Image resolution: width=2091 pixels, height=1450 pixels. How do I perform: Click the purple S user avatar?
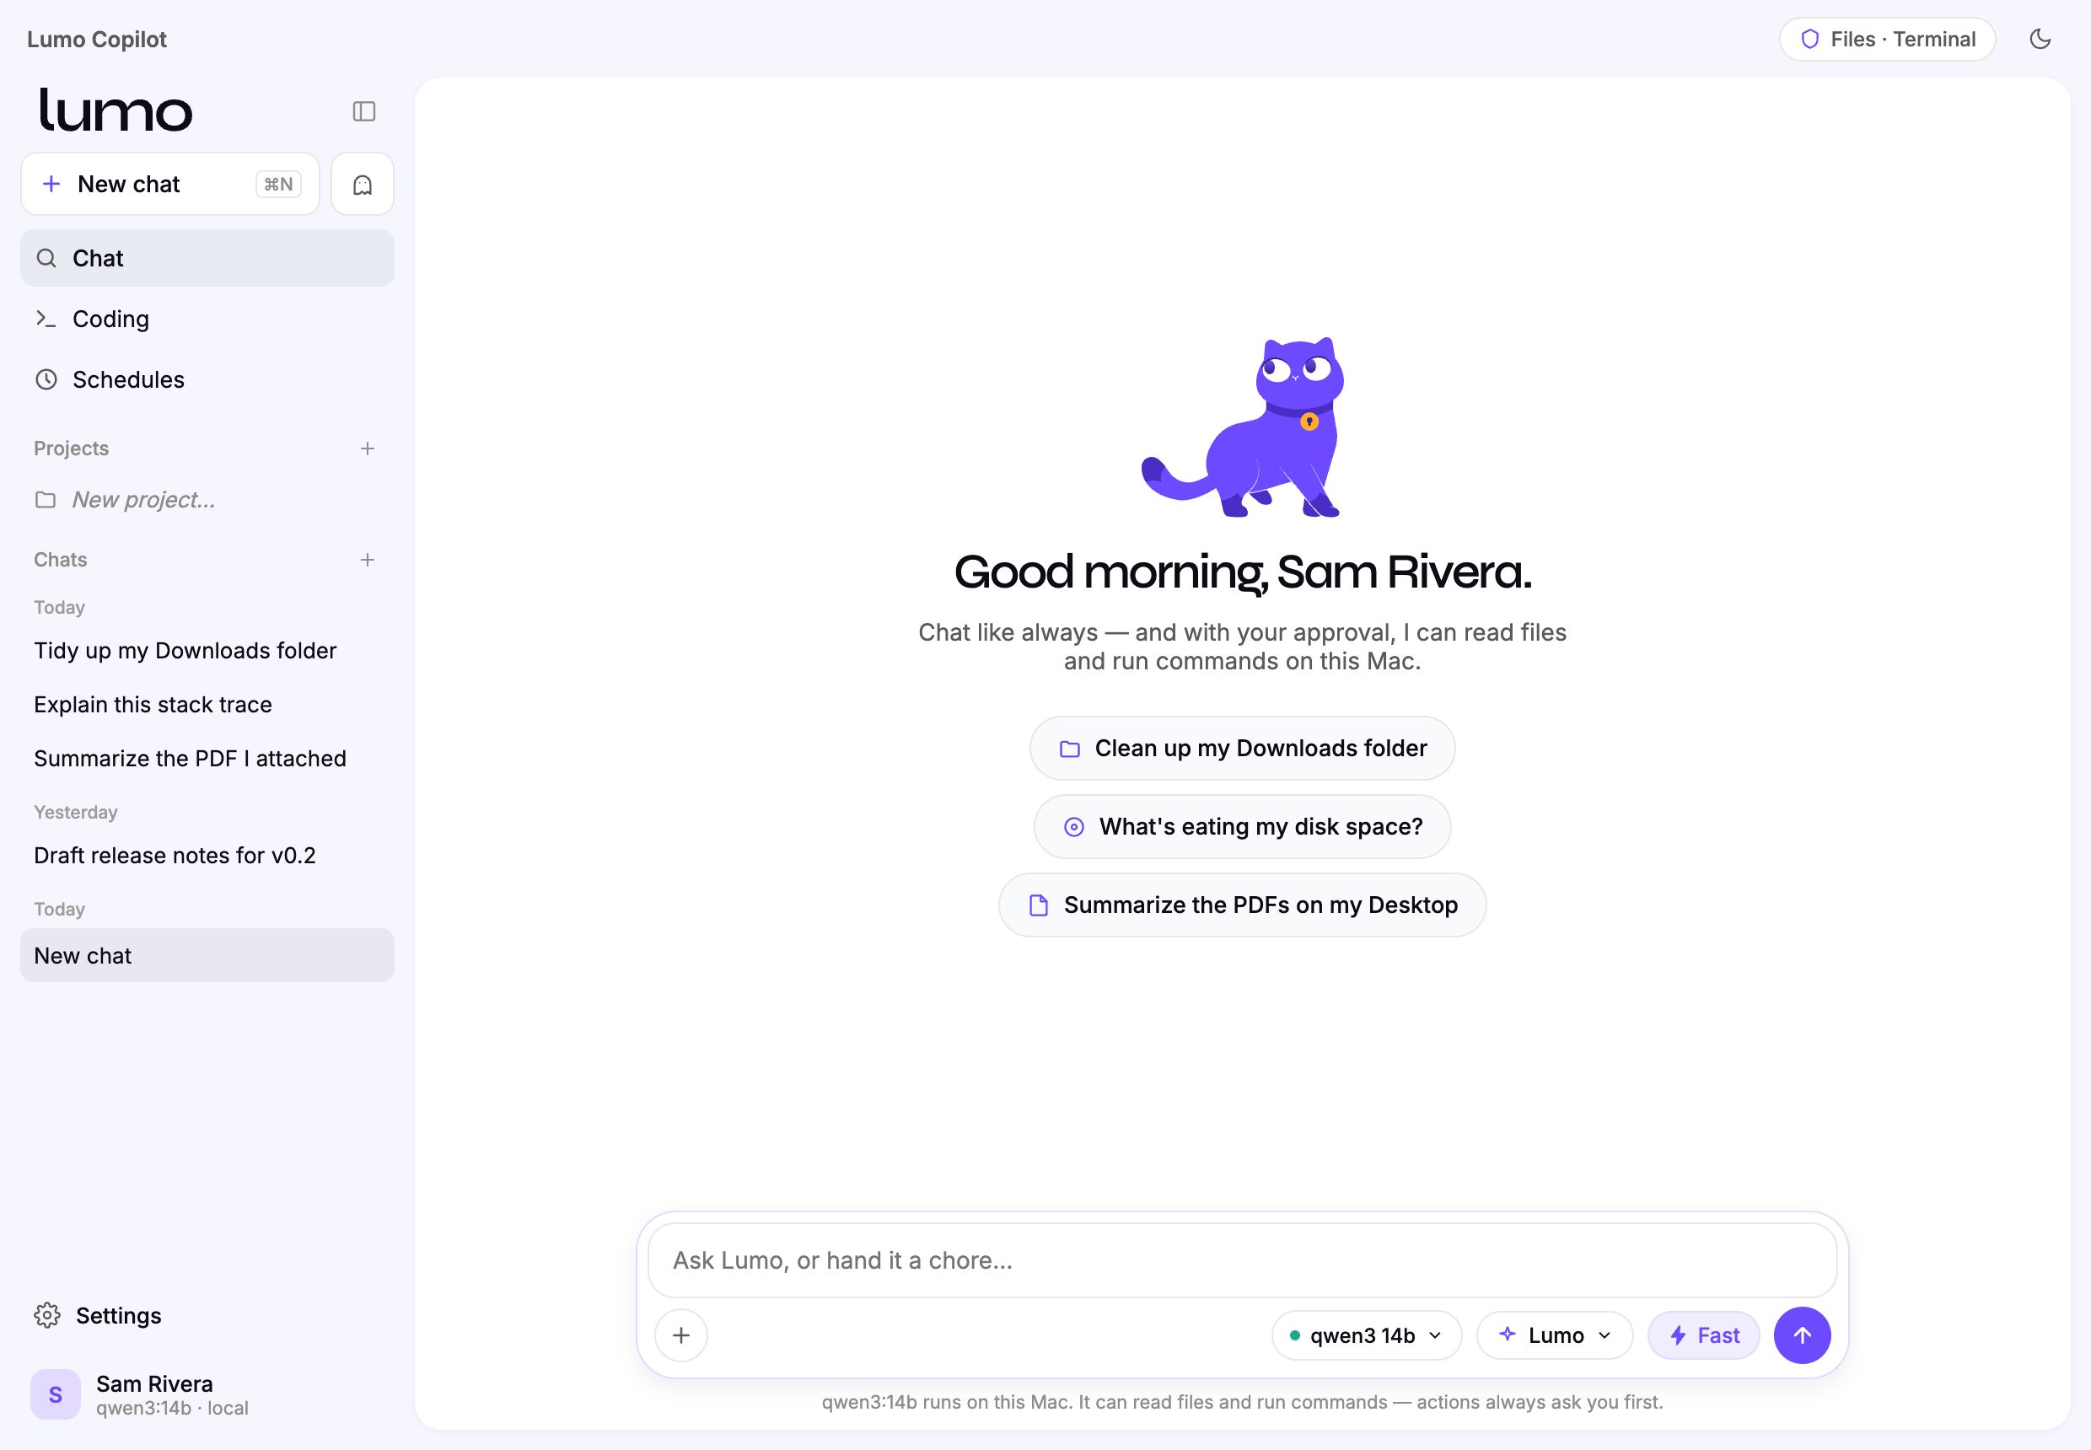pos(56,1394)
